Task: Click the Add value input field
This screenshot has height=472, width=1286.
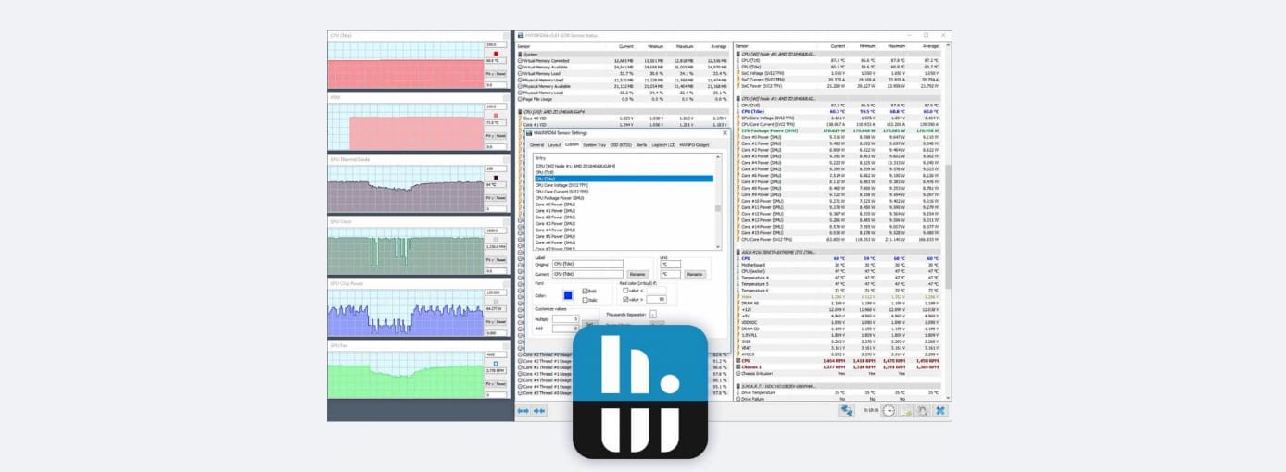Action: [566, 329]
